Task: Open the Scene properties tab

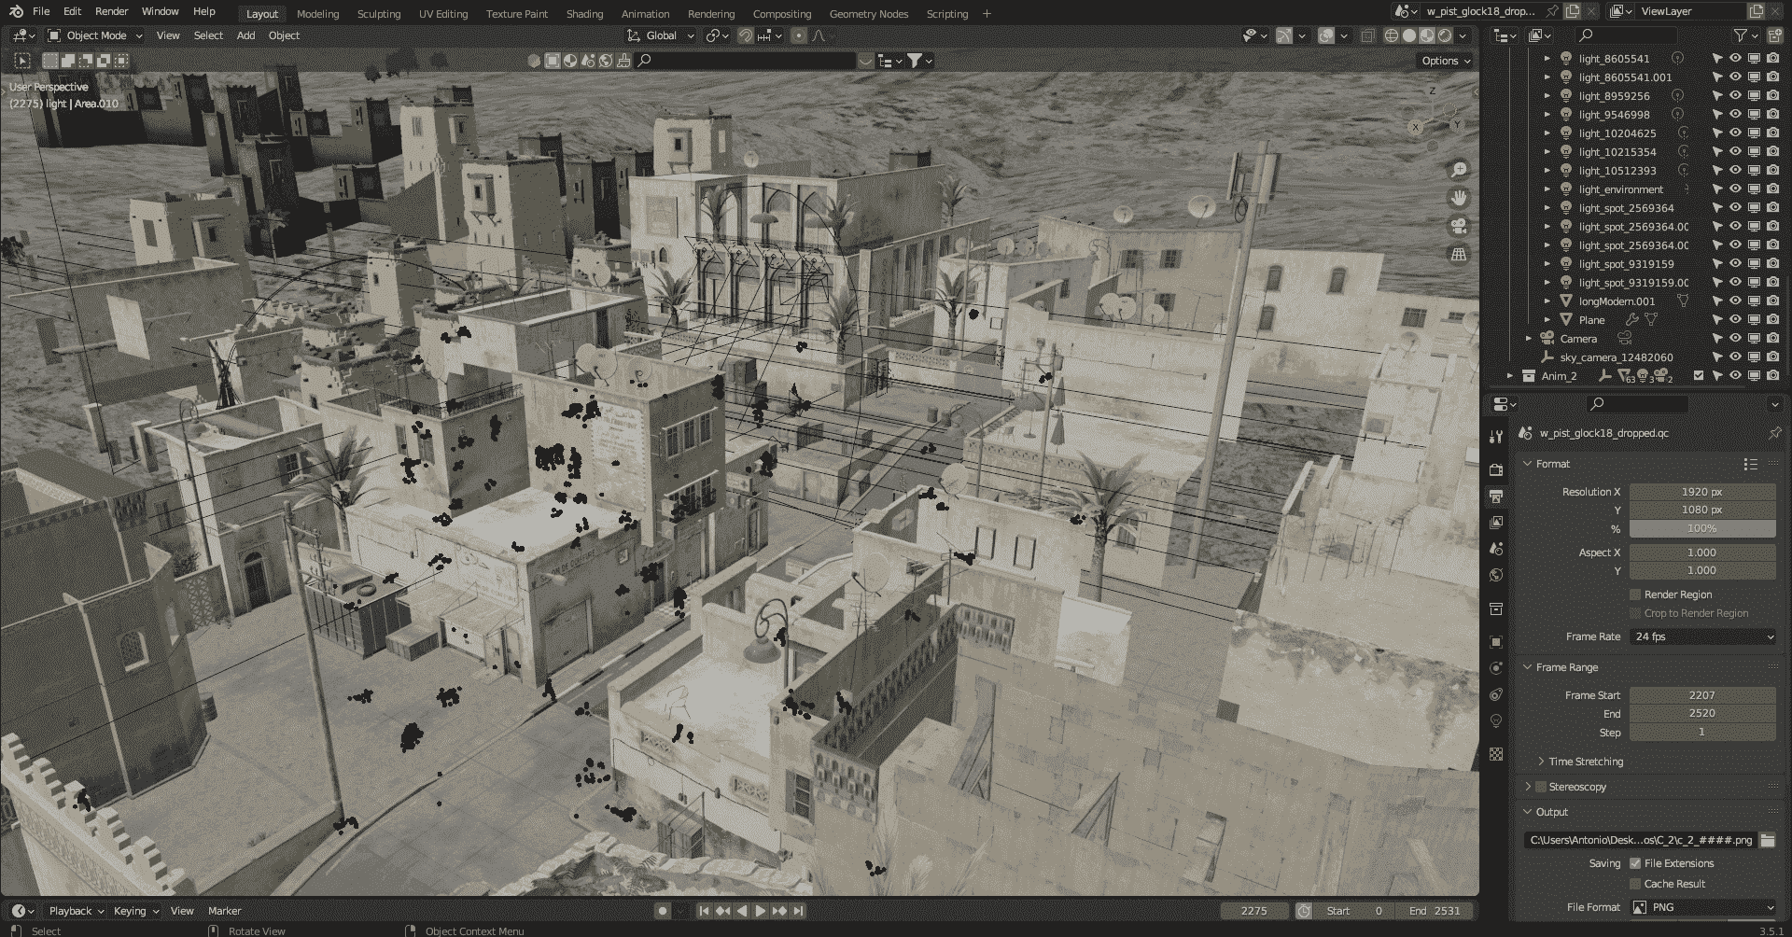Action: click(x=1496, y=548)
